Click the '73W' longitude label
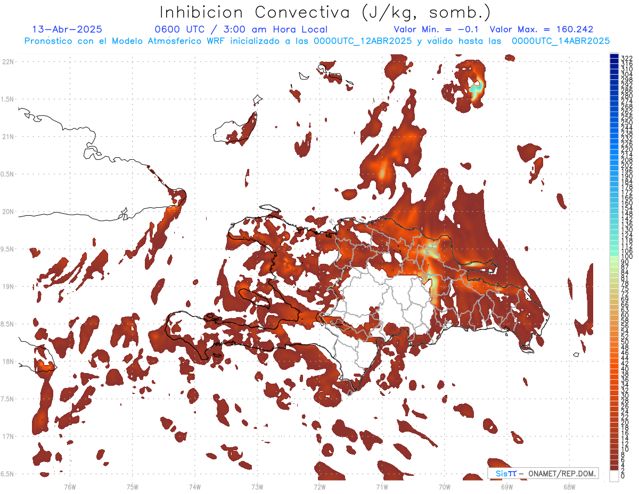This screenshot has width=639, height=494. 257,487
